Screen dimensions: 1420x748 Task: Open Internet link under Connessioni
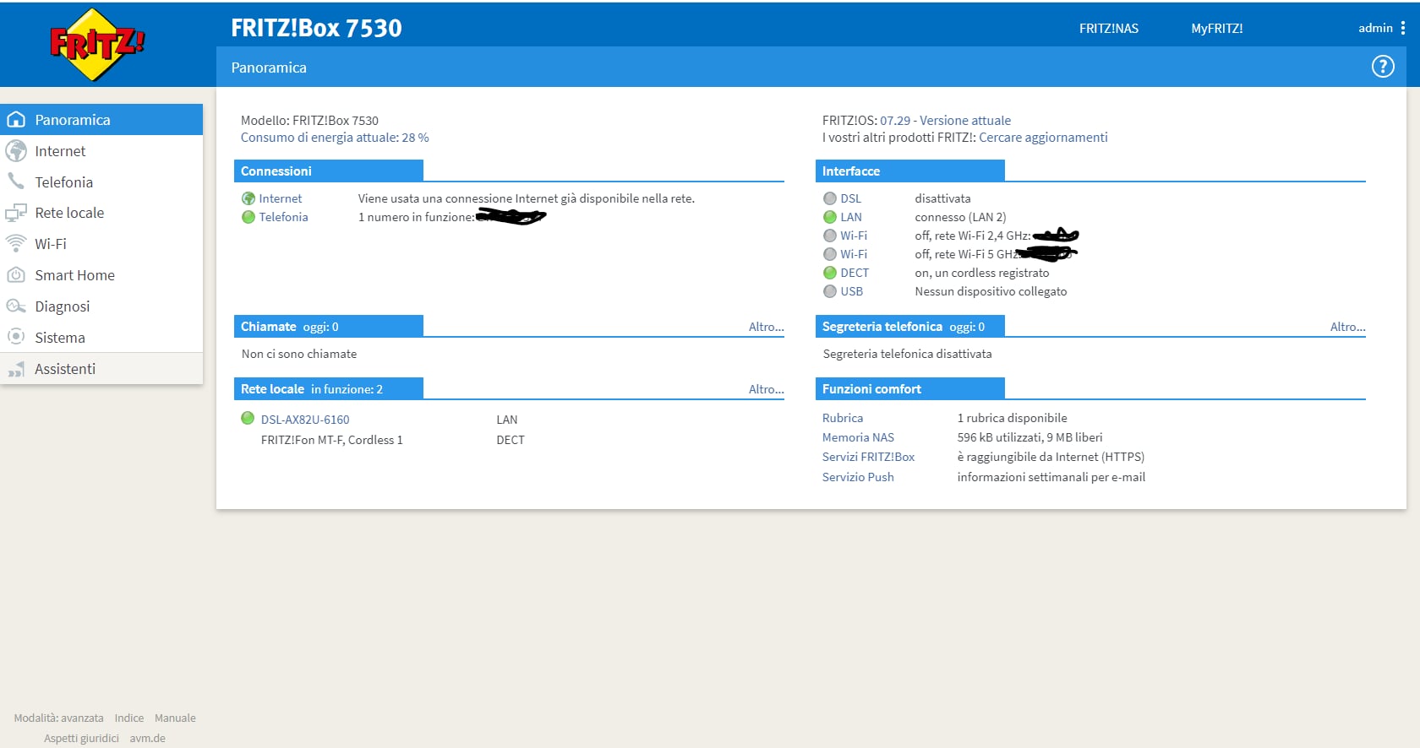tap(281, 198)
